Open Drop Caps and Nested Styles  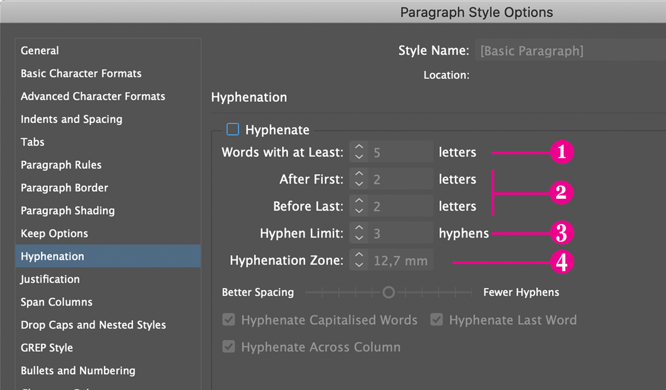(93, 324)
